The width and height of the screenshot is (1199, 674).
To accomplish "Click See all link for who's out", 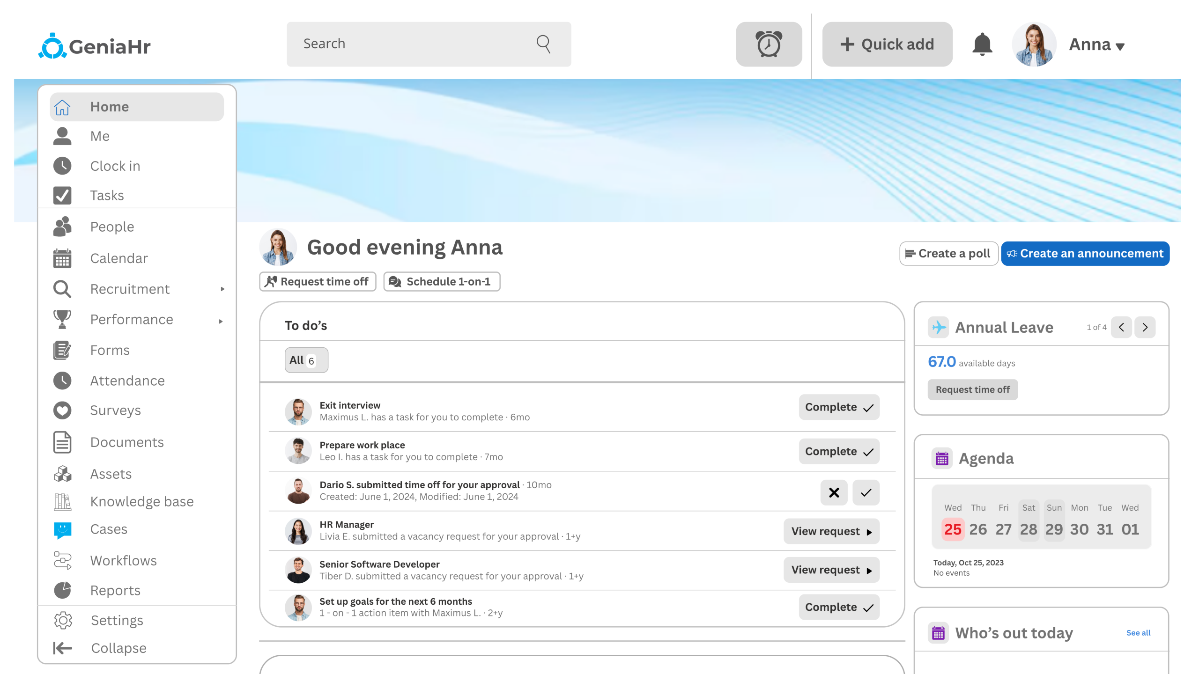I will click(x=1138, y=632).
